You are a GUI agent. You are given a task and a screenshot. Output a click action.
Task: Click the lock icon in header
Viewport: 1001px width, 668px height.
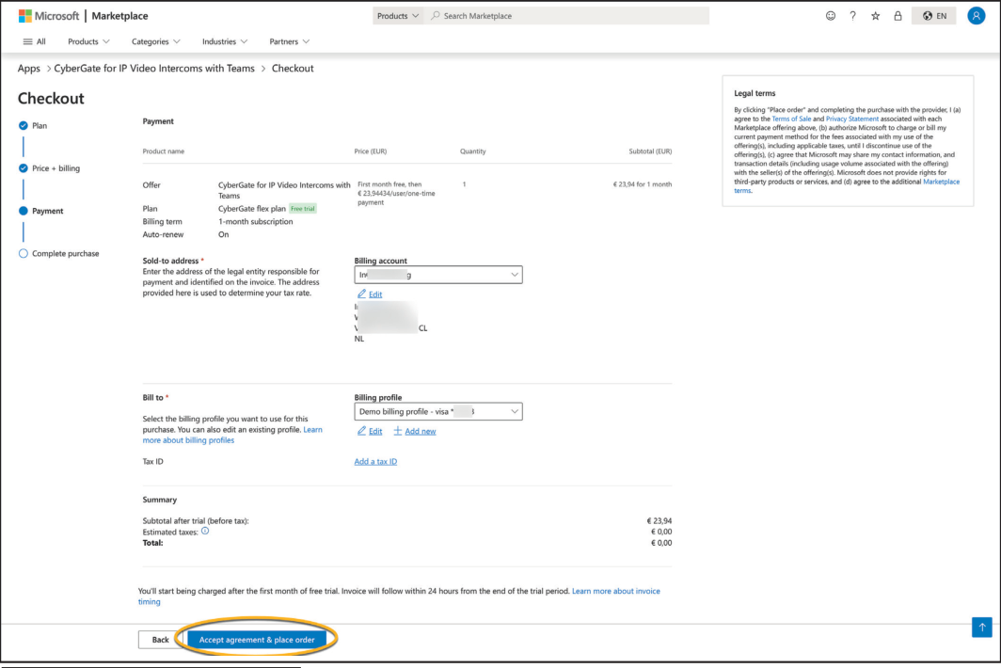coord(898,16)
